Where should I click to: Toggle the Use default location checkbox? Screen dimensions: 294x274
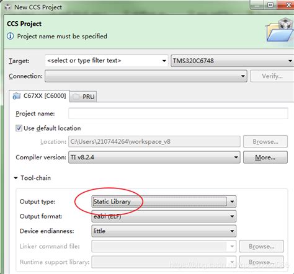(x=19, y=128)
